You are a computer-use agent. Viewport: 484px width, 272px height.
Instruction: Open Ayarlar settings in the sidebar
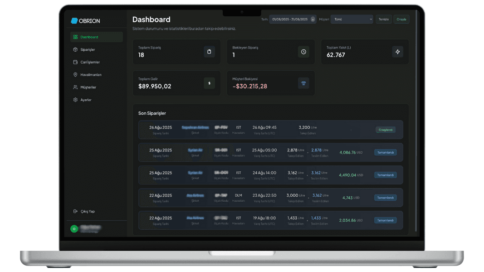pyautogui.click(x=86, y=100)
